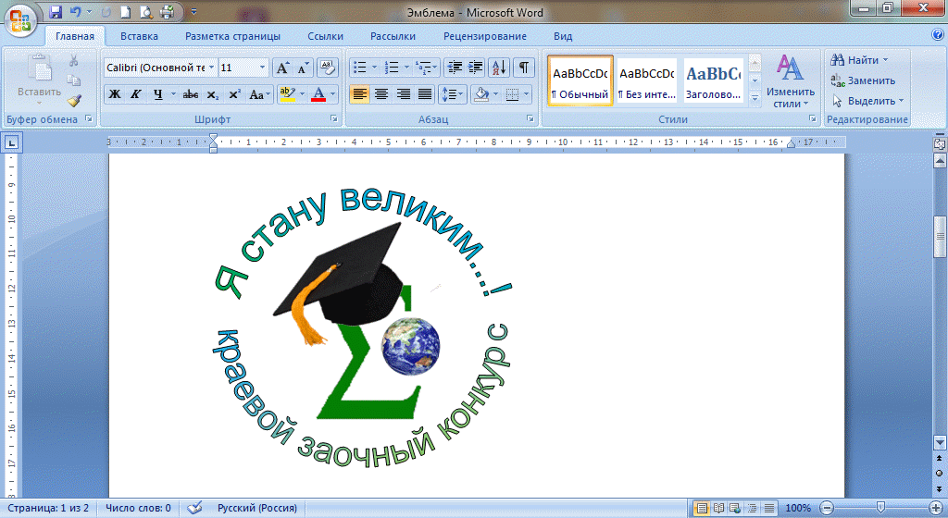This screenshot has width=948, height=518.
Task: Toggle show paragraph marks
Action: point(524,68)
